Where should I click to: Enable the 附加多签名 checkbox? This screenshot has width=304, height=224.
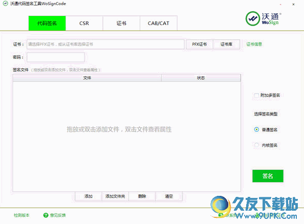click(256, 95)
